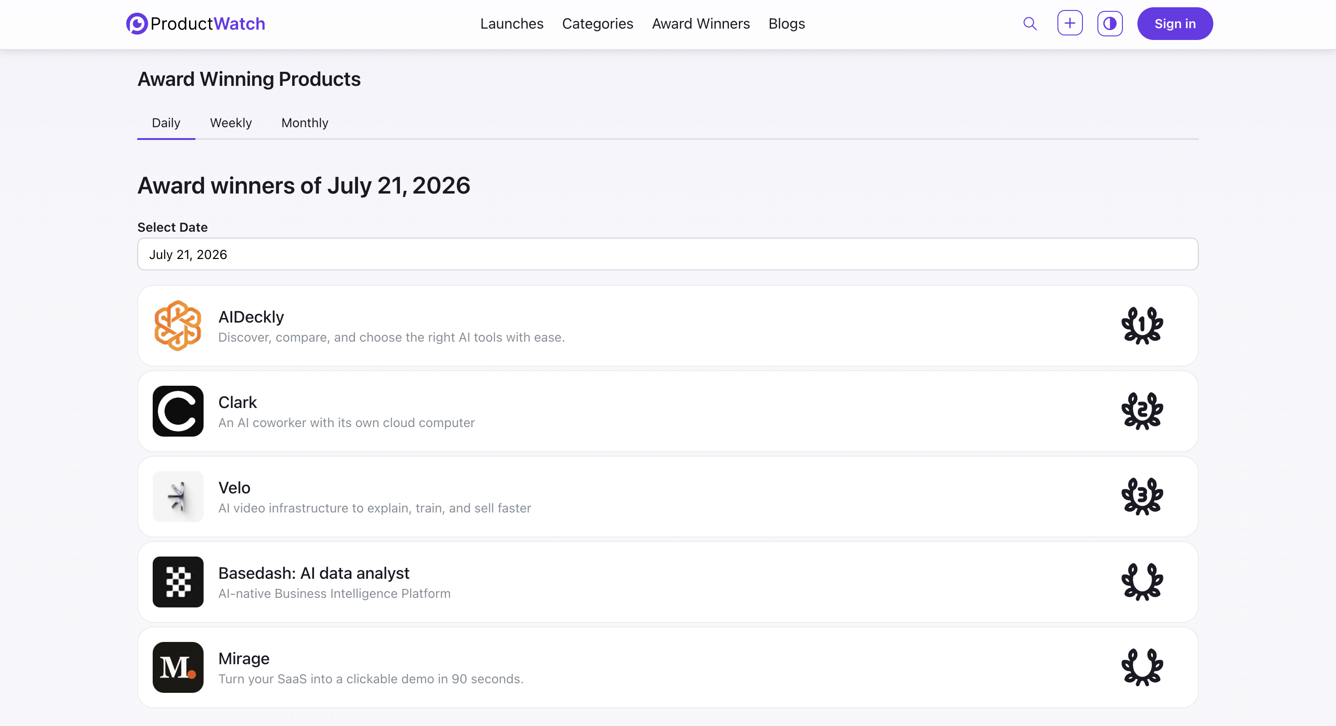Viewport: 1336px width, 726px height.
Task: Click the Basedash empty laurel badge
Action: pyautogui.click(x=1142, y=582)
